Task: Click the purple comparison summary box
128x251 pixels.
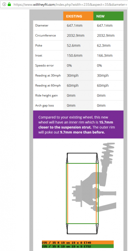Action: tap(78, 124)
